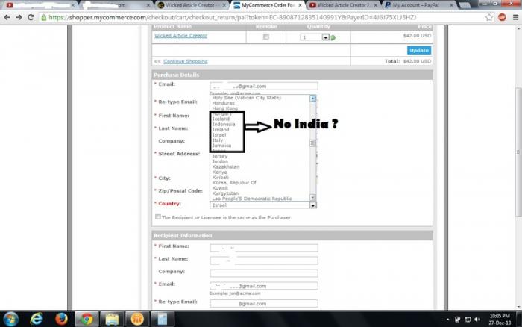Click country list scroll down arrow
The width and height of the screenshot is (522, 327).
[x=312, y=197]
